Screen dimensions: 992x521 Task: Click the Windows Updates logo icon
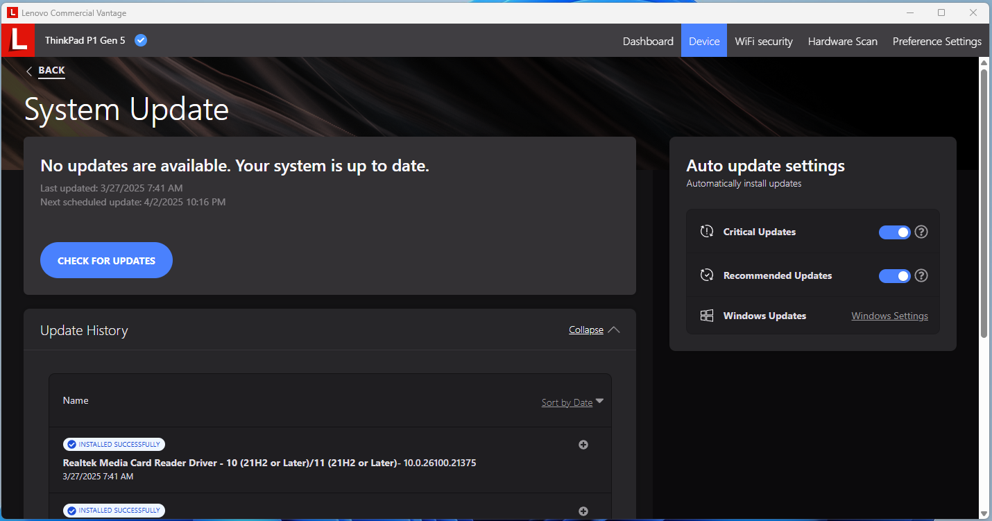coord(706,316)
